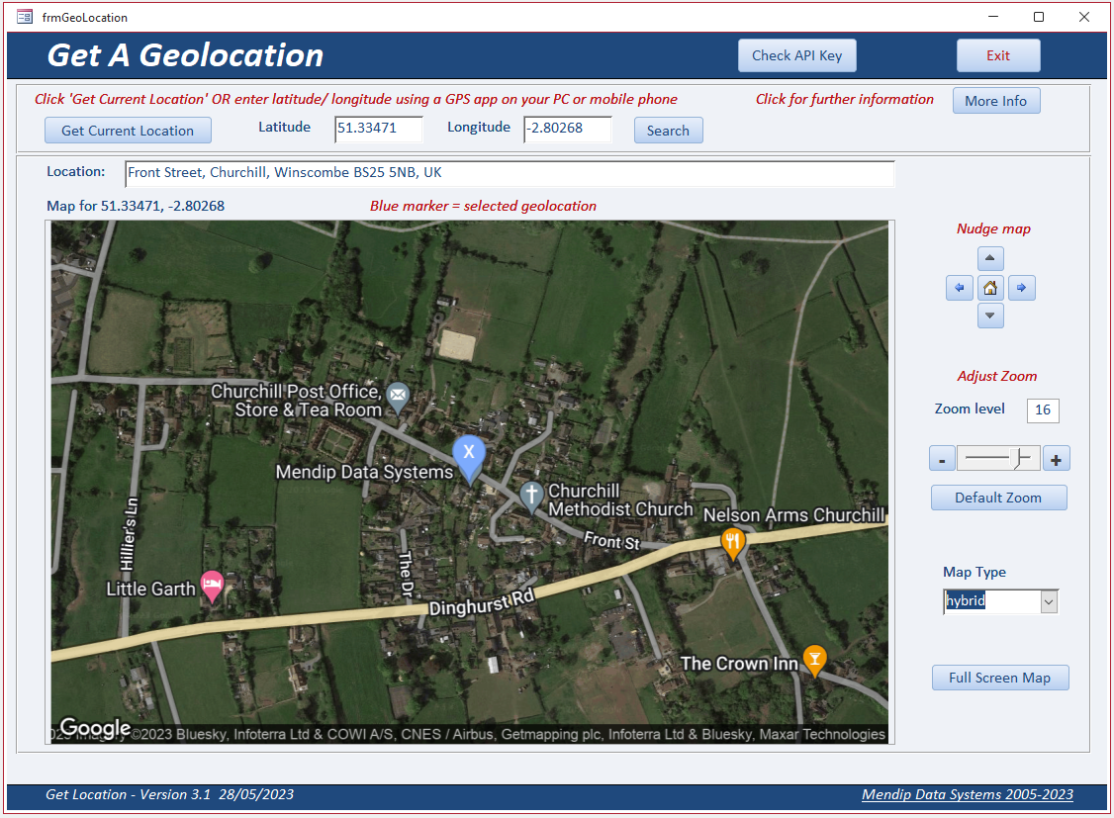Click the Google logo on the map
This screenshot has width=1114, height=818.
click(x=95, y=727)
